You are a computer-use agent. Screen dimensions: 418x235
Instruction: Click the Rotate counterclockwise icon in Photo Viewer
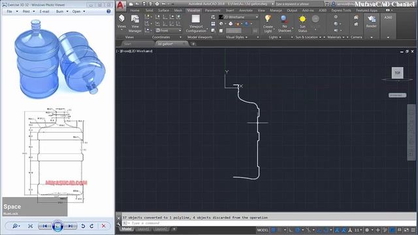pos(83,226)
